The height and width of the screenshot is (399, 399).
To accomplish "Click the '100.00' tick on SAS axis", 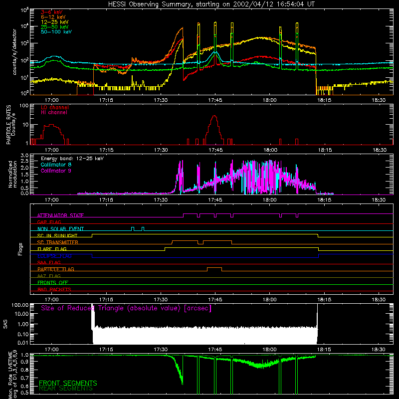I will pyautogui.click(x=19, y=305).
